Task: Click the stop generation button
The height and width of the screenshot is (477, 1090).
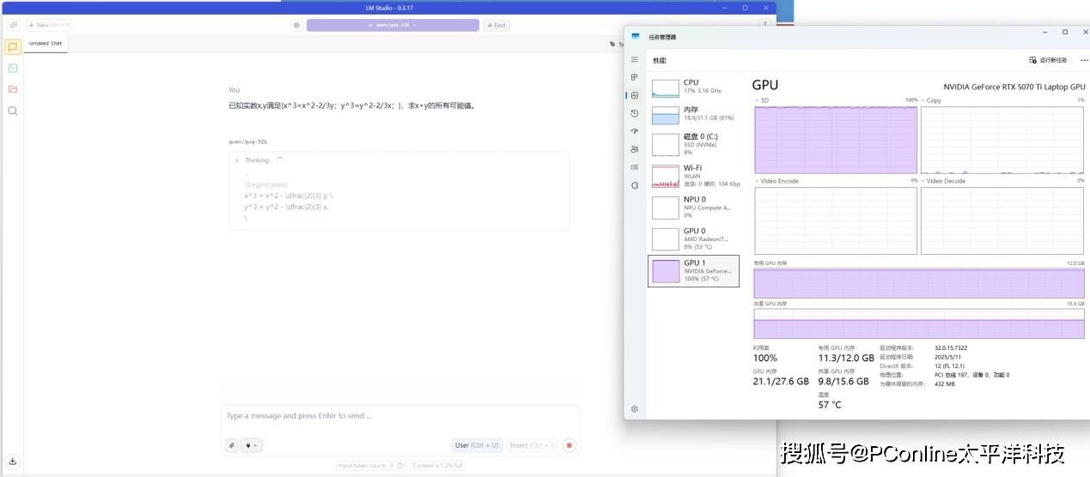Action: coord(569,445)
